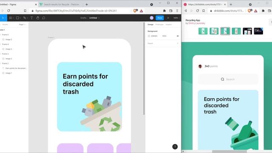The image size is (272, 153).
Task: Open the Pen tool dropdown arrow
Action: pyautogui.click(x=27, y=18)
